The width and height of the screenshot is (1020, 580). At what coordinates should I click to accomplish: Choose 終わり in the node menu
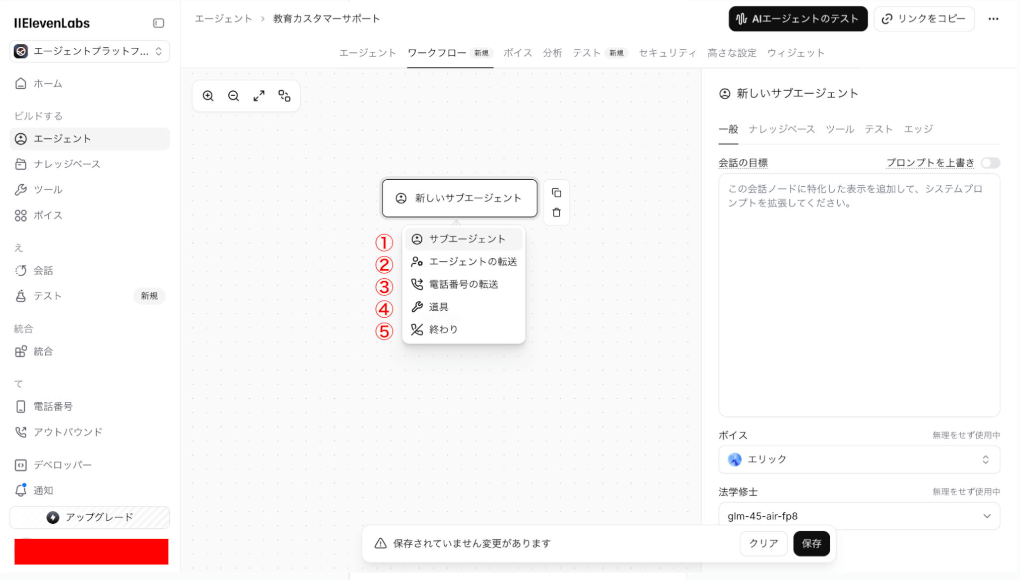(443, 329)
